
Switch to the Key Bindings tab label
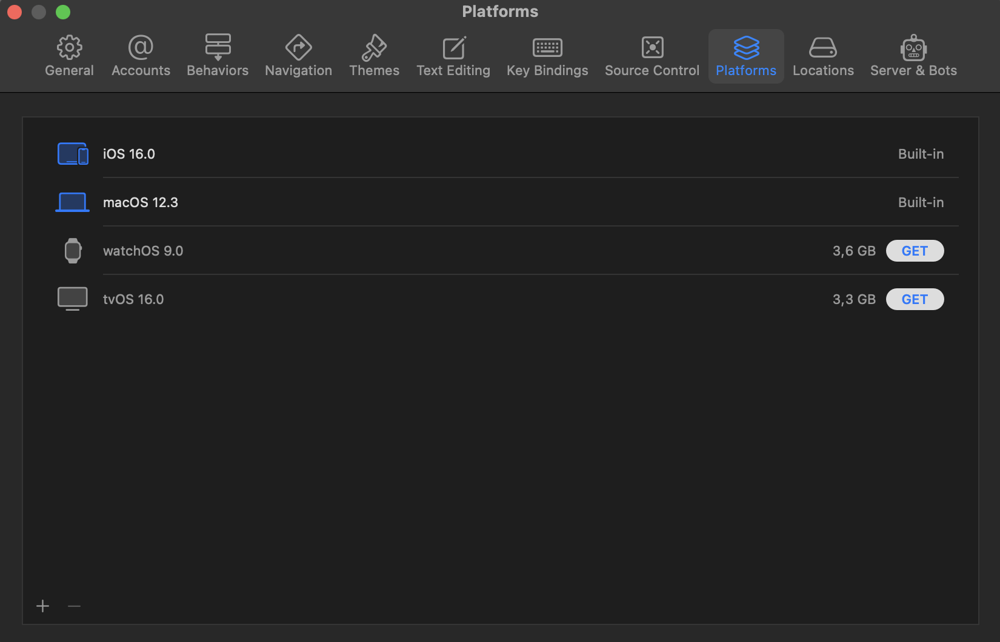point(547,71)
